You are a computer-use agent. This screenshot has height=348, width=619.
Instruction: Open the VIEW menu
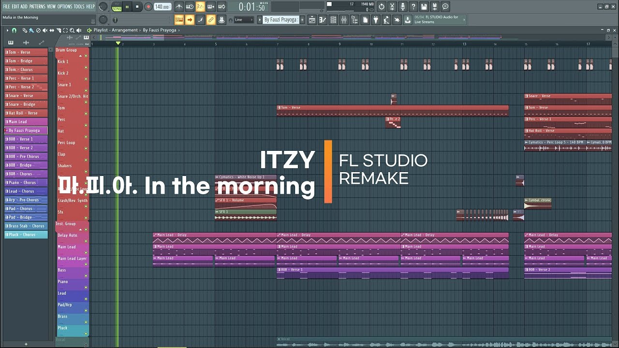(x=51, y=6)
